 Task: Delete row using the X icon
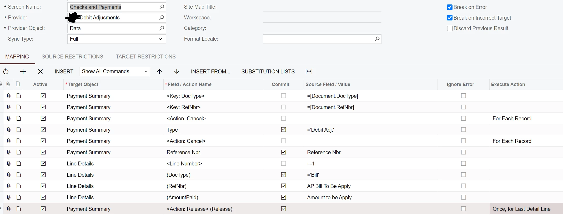click(x=40, y=72)
